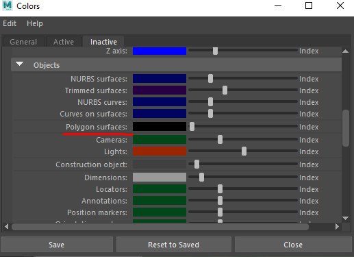The width and height of the screenshot is (354, 257).
Task: Collapse the Objects section
Action: pyautogui.click(x=20, y=64)
